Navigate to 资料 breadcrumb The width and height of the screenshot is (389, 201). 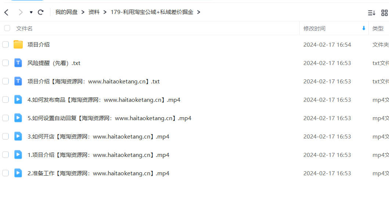click(94, 12)
